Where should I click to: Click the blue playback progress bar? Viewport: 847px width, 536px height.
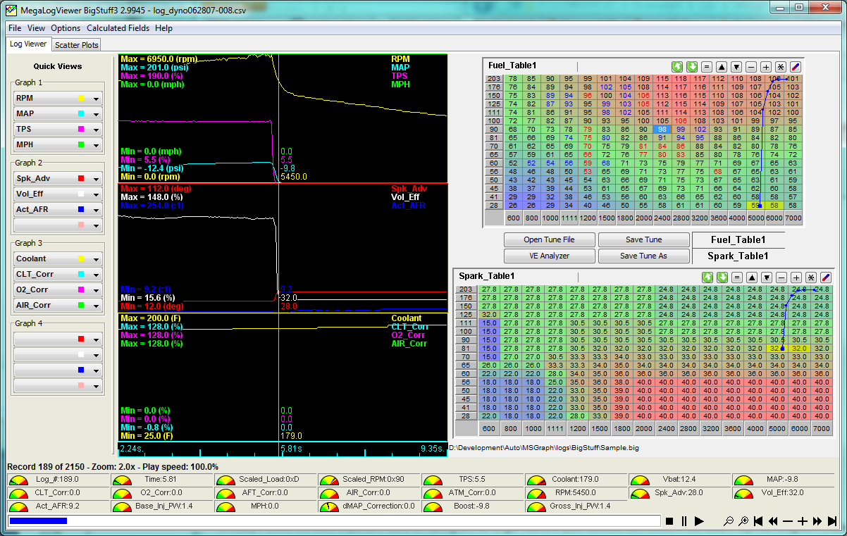point(37,521)
